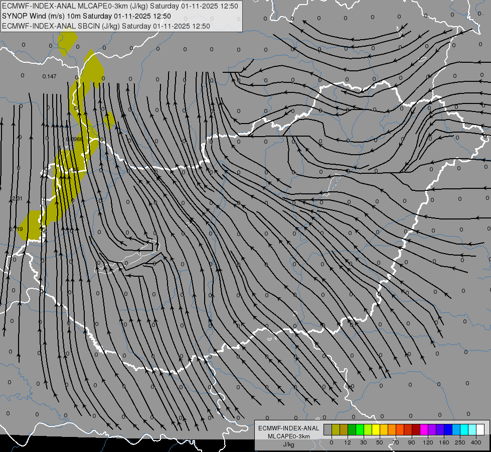Click the ECMWF-INDEX-ANAL MLCAPE0-3km header line

coord(120,6)
